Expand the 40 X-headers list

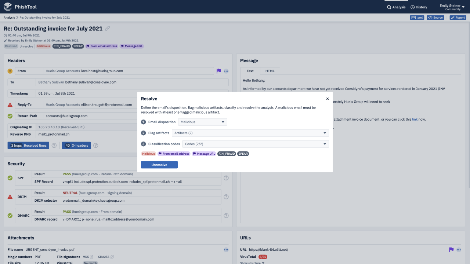(76, 146)
